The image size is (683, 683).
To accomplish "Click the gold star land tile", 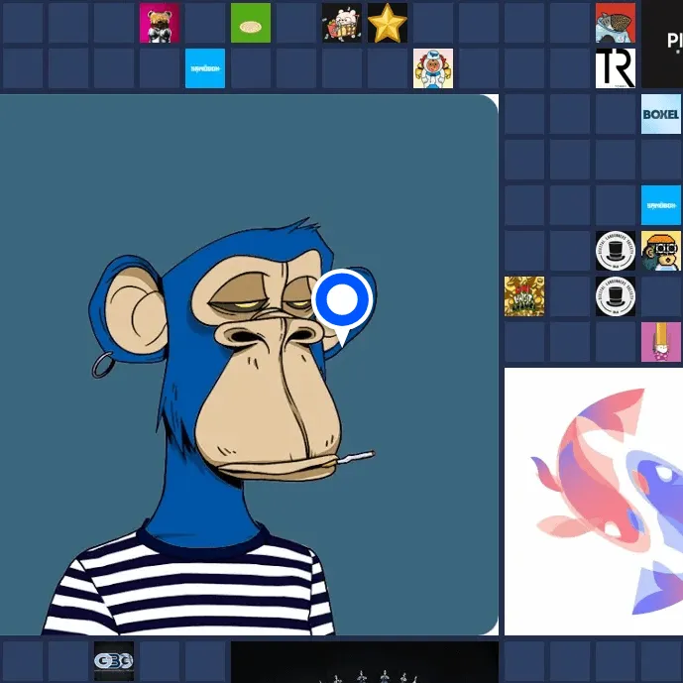I will [388, 23].
